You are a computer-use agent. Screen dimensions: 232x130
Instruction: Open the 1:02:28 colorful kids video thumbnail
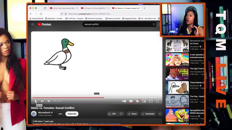[177, 60]
